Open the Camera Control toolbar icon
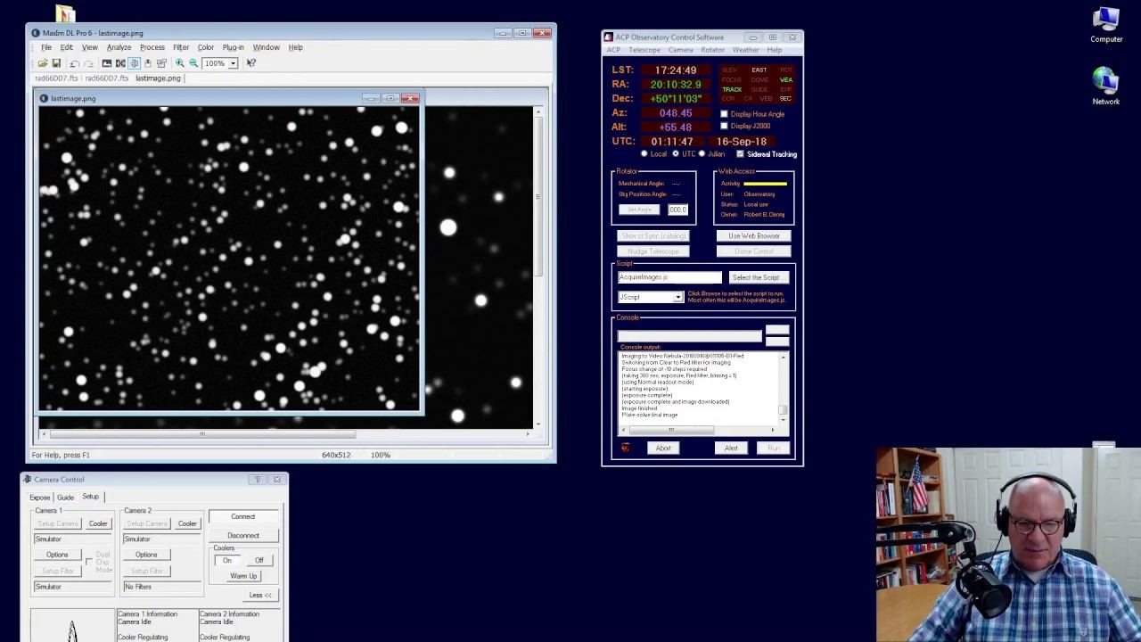 point(148,63)
